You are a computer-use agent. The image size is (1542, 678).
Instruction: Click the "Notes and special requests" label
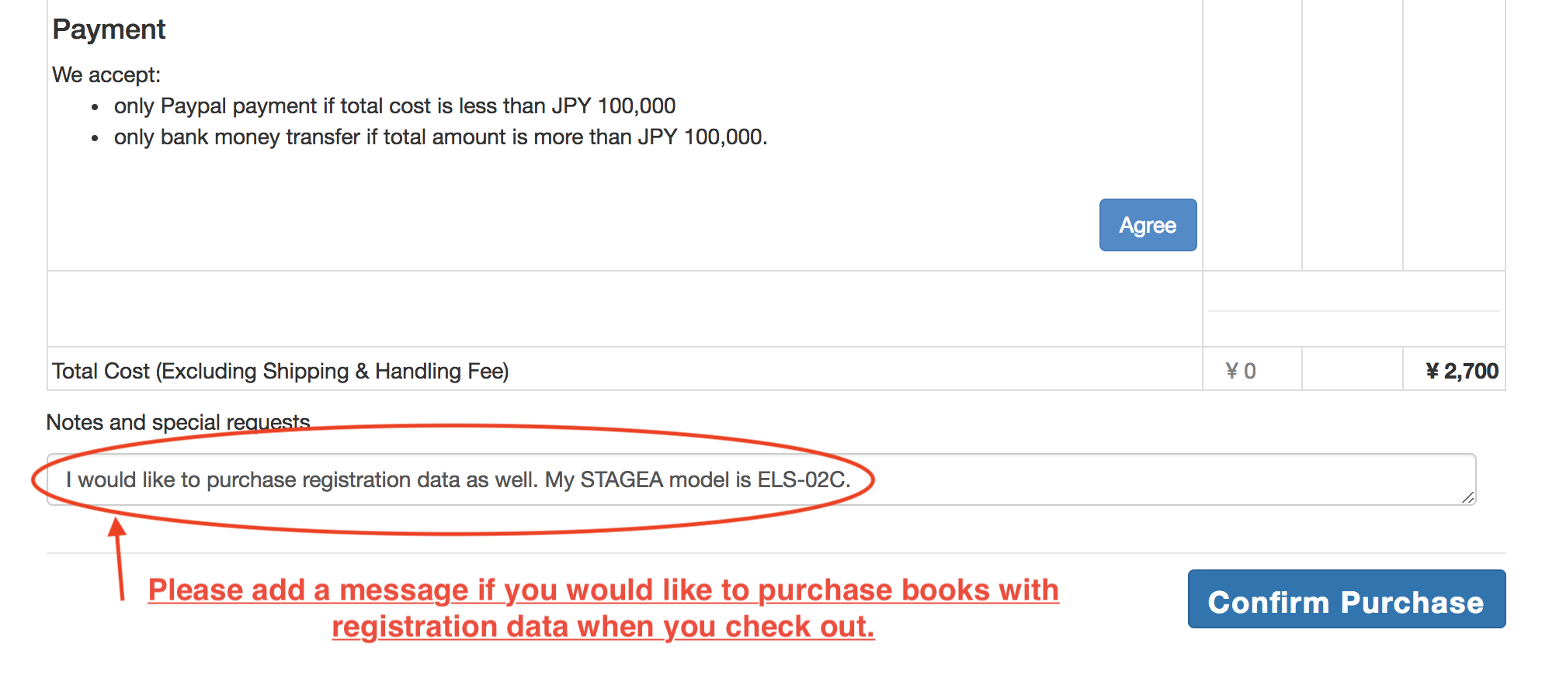pyautogui.click(x=178, y=422)
